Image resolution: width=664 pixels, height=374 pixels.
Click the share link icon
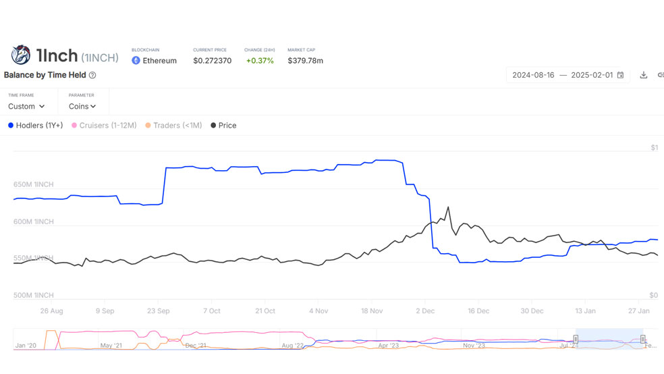click(661, 75)
